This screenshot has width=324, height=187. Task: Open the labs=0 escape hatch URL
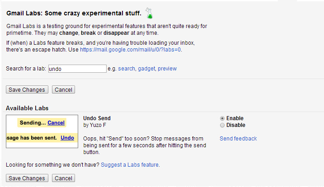131,50
